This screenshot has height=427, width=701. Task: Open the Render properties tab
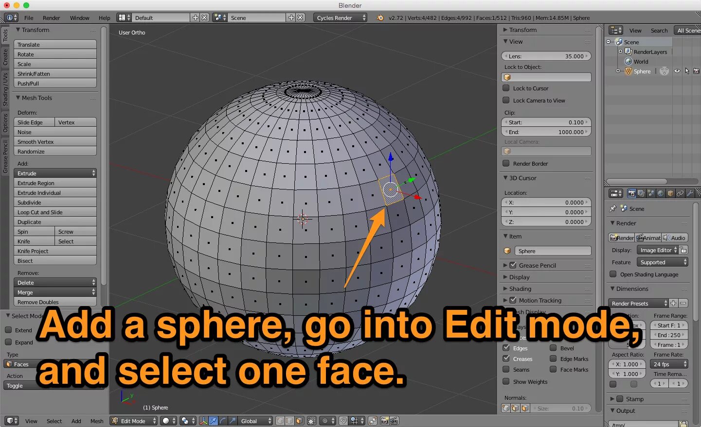pyautogui.click(x=631, y=193)
